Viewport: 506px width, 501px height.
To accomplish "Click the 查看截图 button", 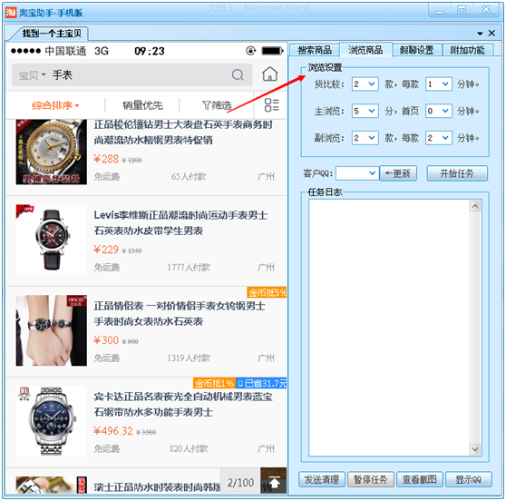I will tap(419, 479).
